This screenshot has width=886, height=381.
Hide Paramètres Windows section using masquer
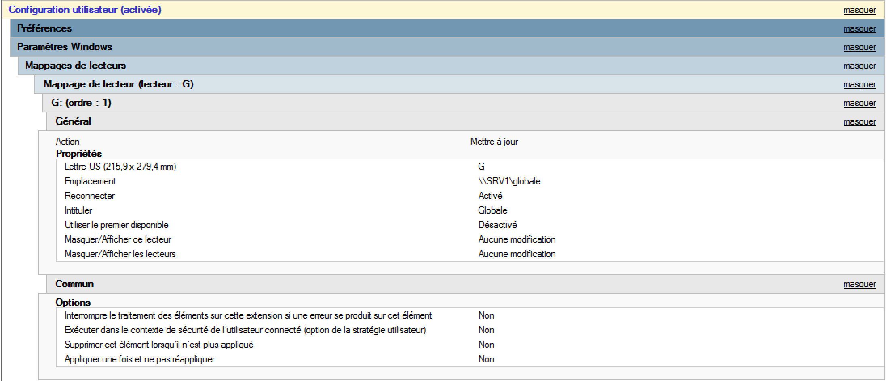(859, 47)
